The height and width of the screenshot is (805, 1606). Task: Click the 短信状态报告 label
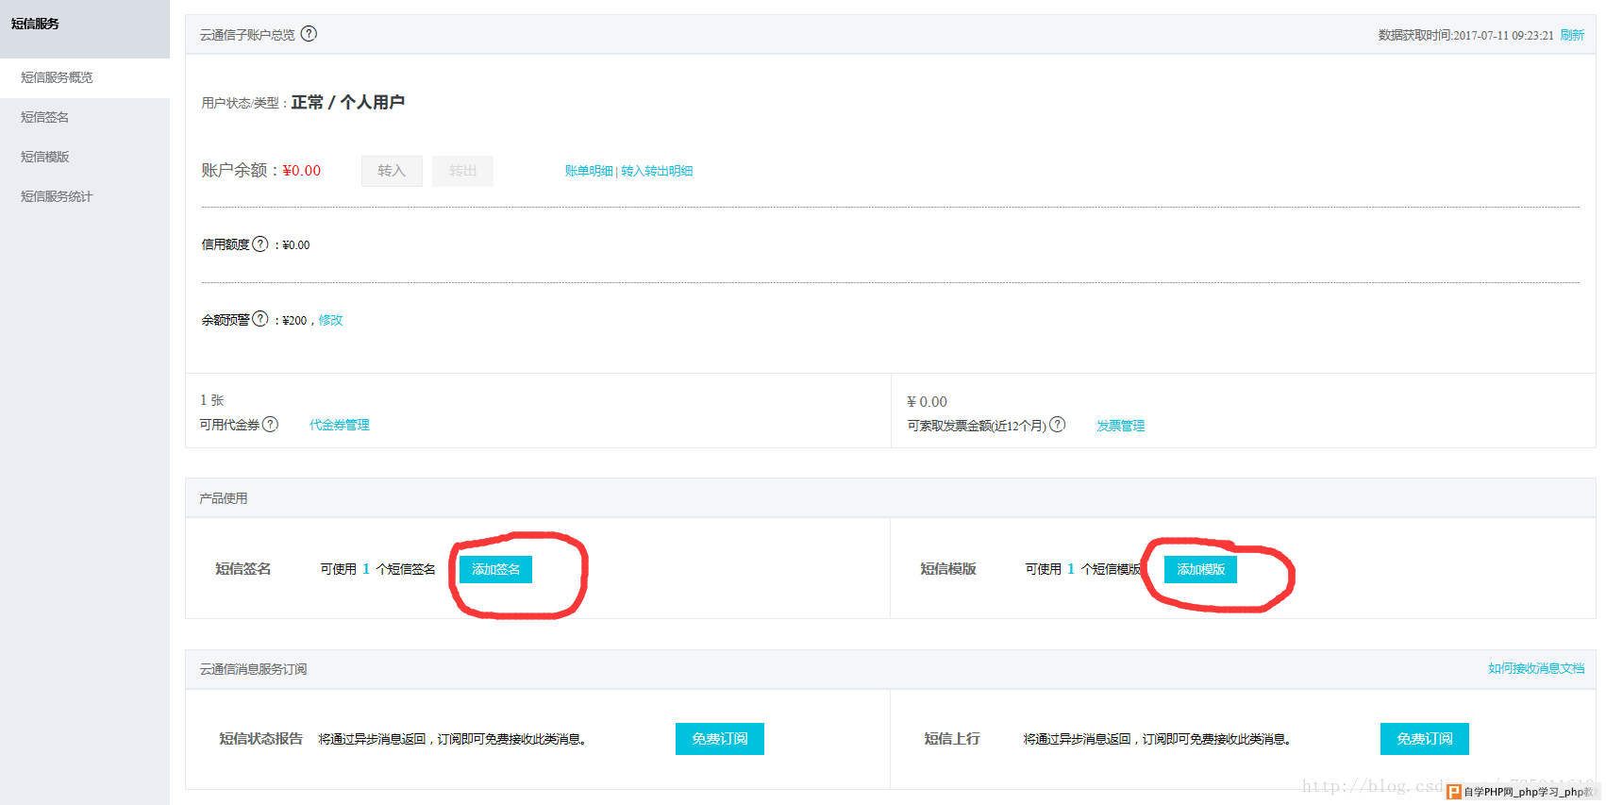[x=261, y=739]
